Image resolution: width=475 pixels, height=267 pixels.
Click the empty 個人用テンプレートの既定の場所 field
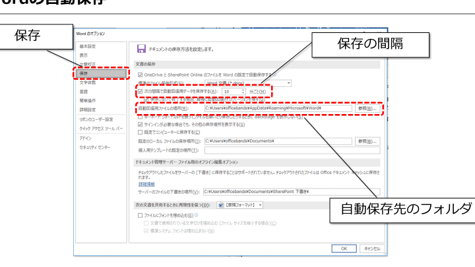(292, 150)
